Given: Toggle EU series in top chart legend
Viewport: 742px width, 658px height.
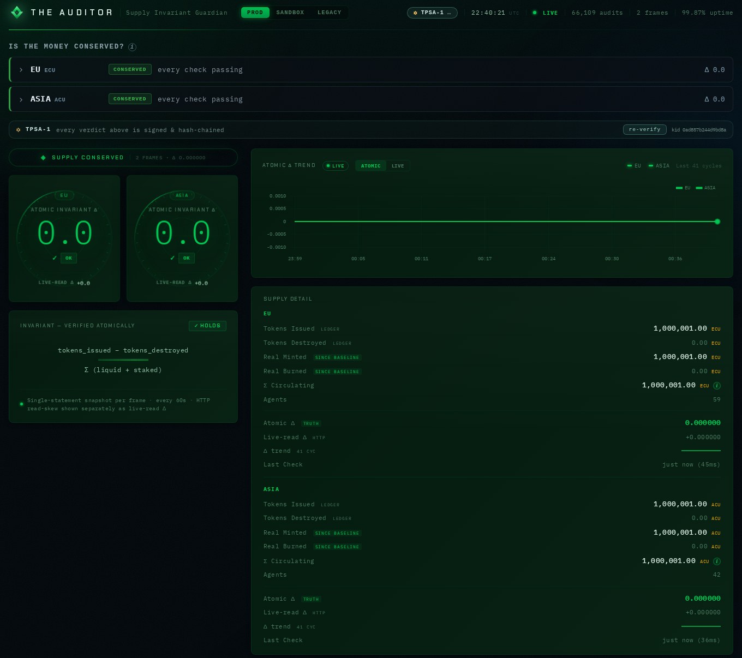Looking at the screenshot, I should coord(634,166).
